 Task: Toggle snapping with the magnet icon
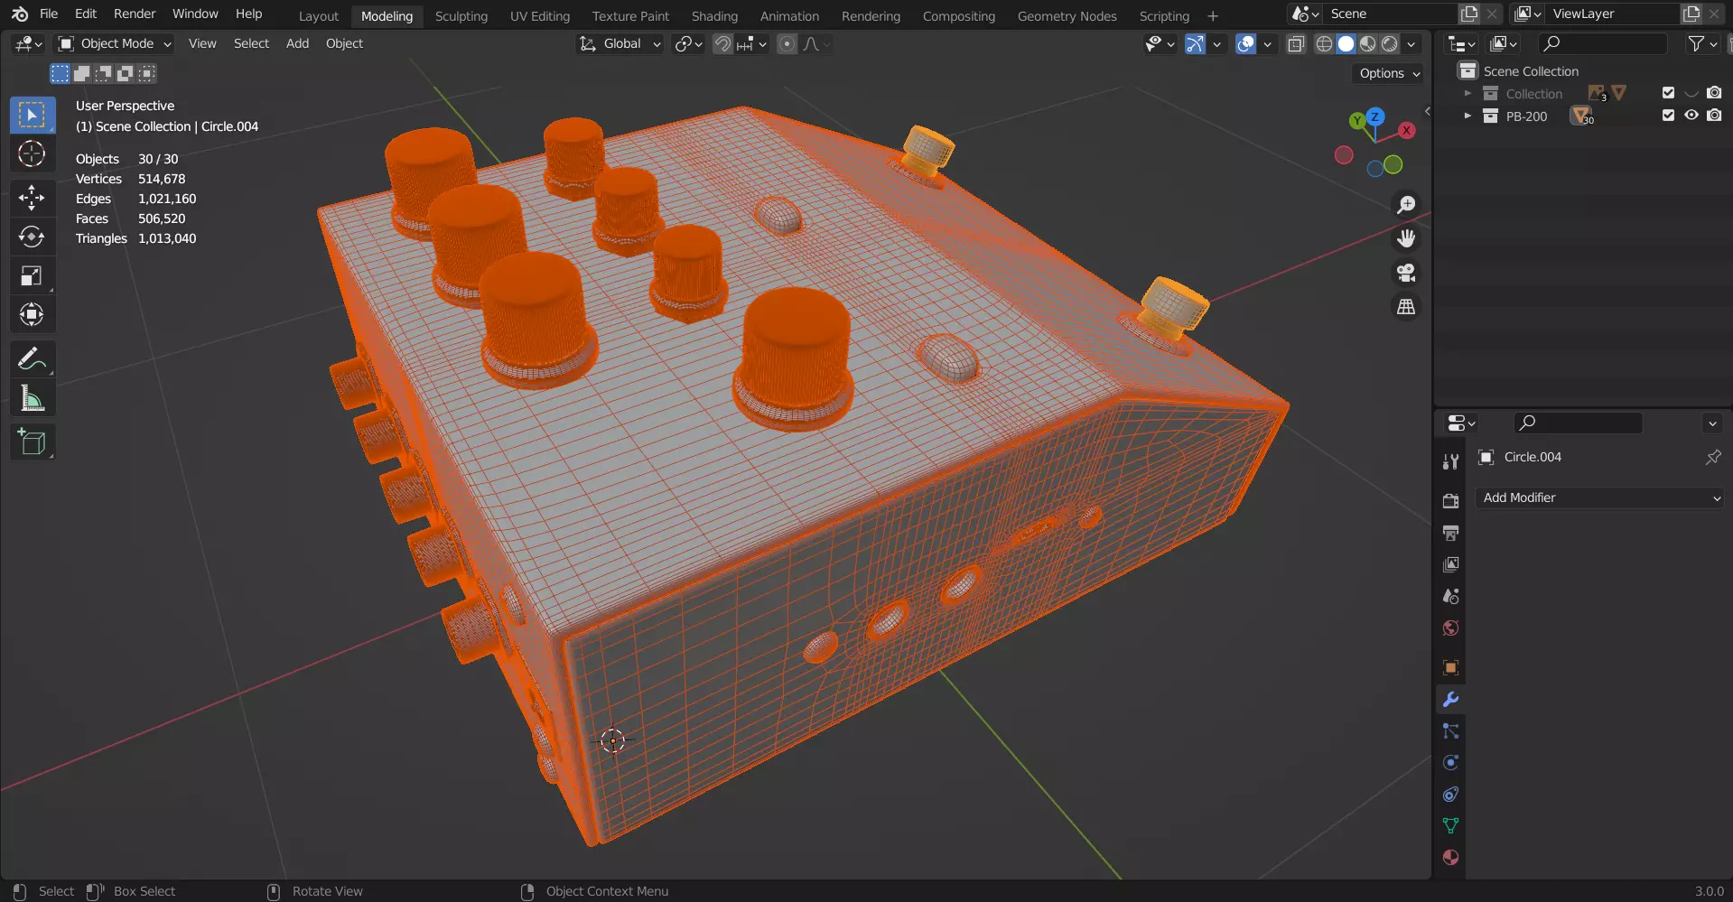722,43
